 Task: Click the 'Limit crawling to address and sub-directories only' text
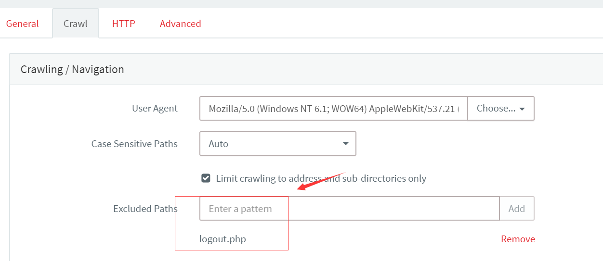321,178
